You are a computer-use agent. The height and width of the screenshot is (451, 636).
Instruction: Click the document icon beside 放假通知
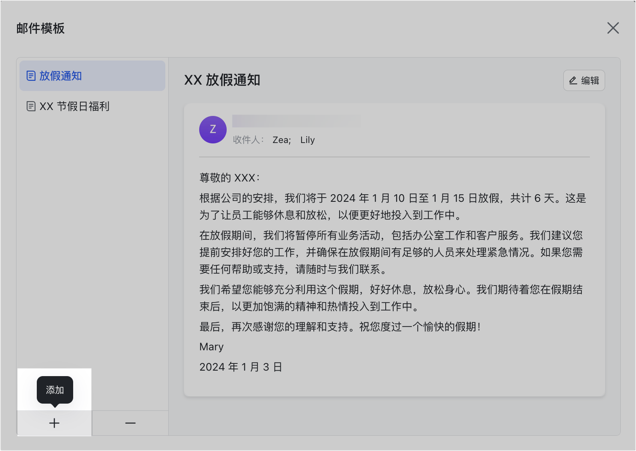[31, 76]
